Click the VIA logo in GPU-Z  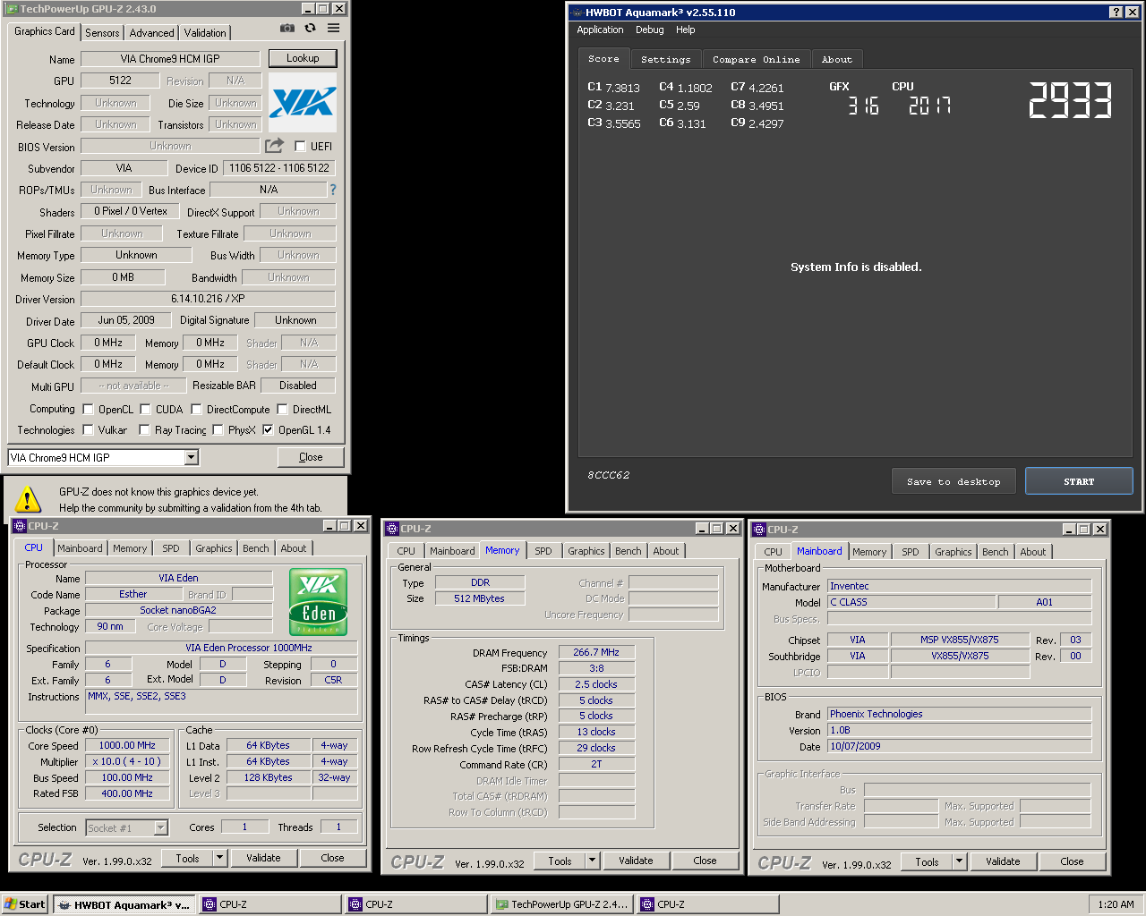pos(303,103)
